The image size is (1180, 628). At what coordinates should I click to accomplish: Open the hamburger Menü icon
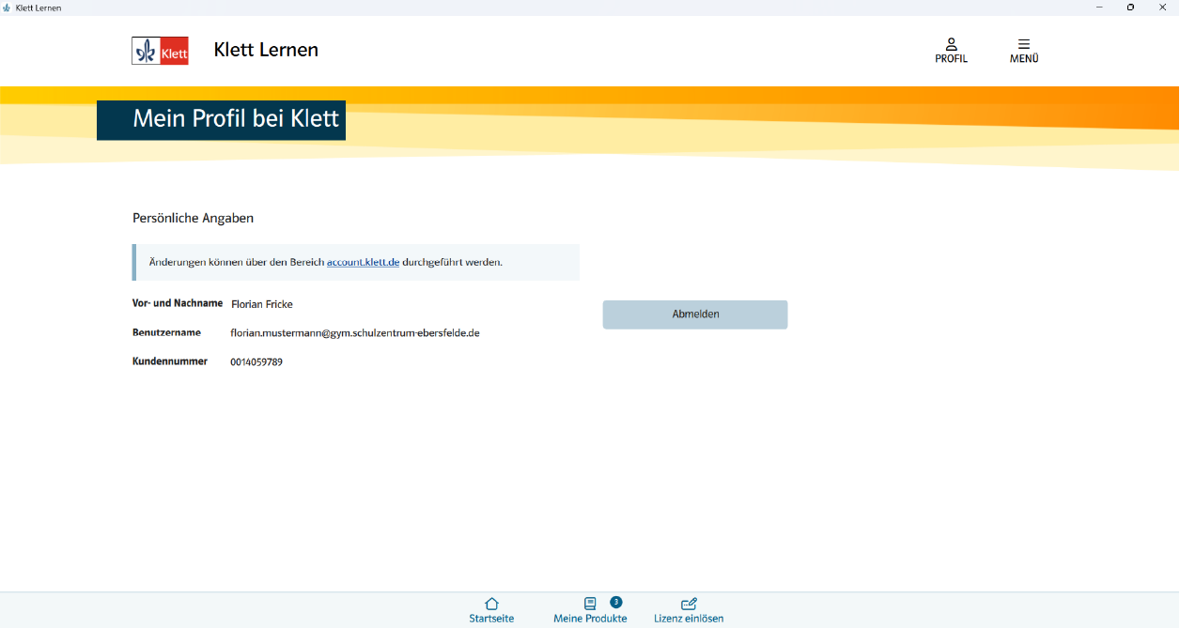point(1024,44)
